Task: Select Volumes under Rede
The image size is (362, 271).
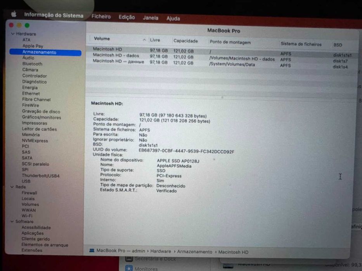Action: [x=30, y=204]
